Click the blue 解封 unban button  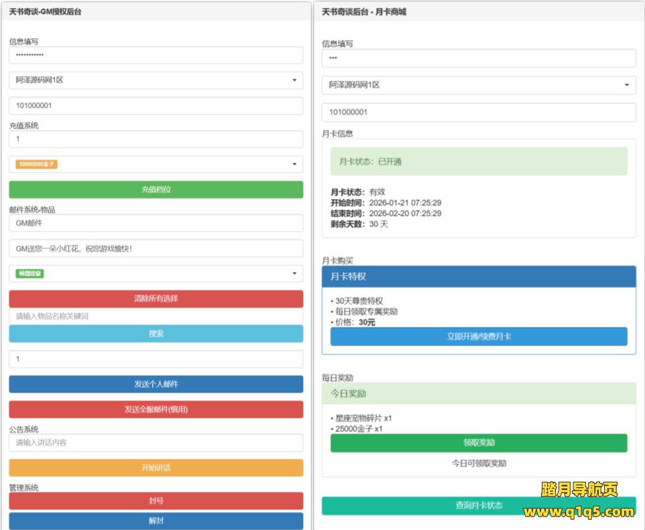coord(155,521)
